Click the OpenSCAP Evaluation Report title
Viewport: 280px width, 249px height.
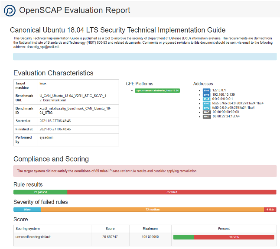[75, 10]
